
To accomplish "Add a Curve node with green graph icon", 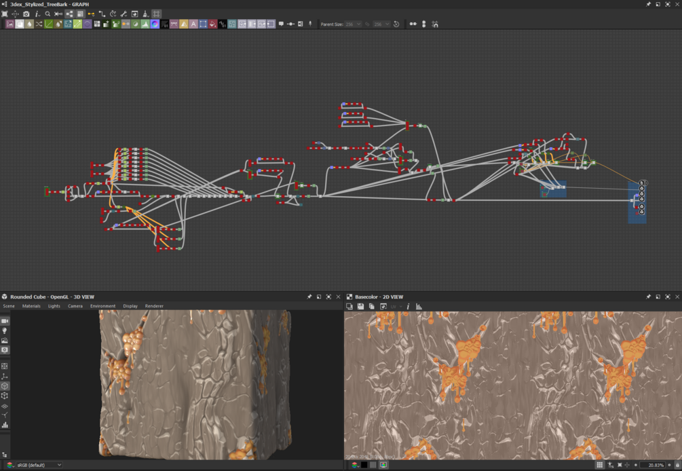I will pos(49,24).
